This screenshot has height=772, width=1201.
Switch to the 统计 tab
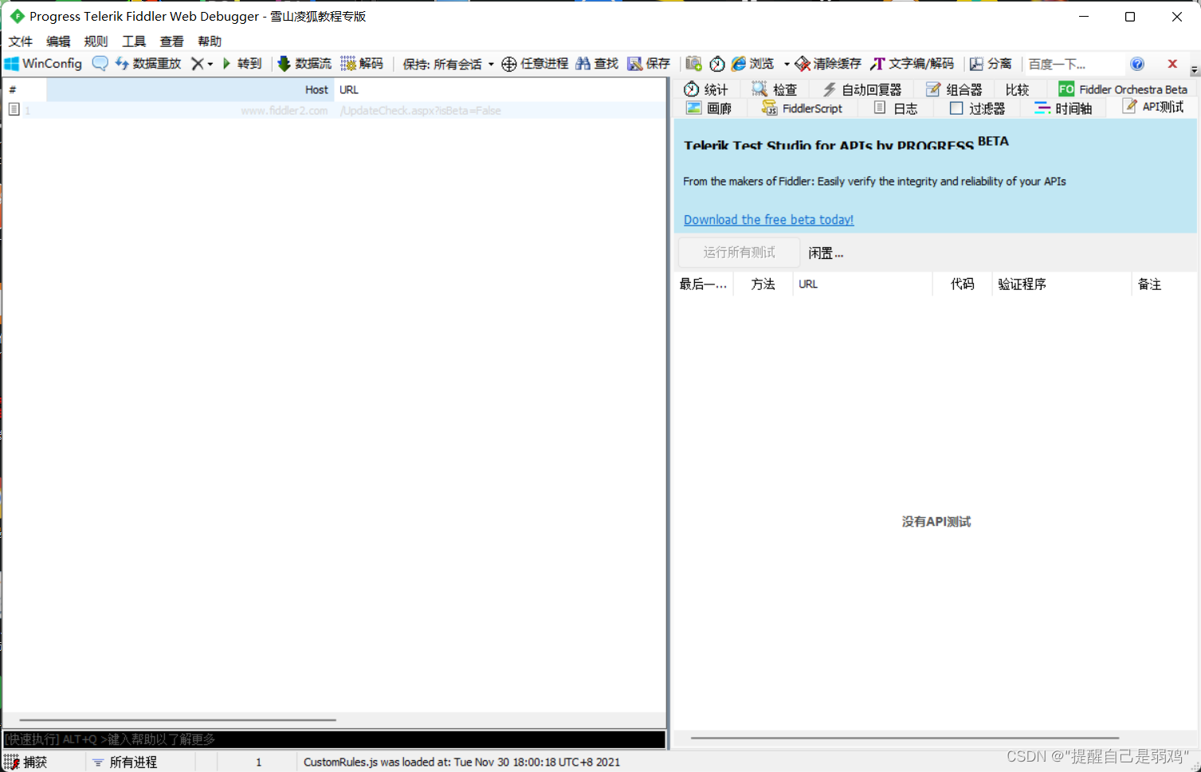click(706, 89)
